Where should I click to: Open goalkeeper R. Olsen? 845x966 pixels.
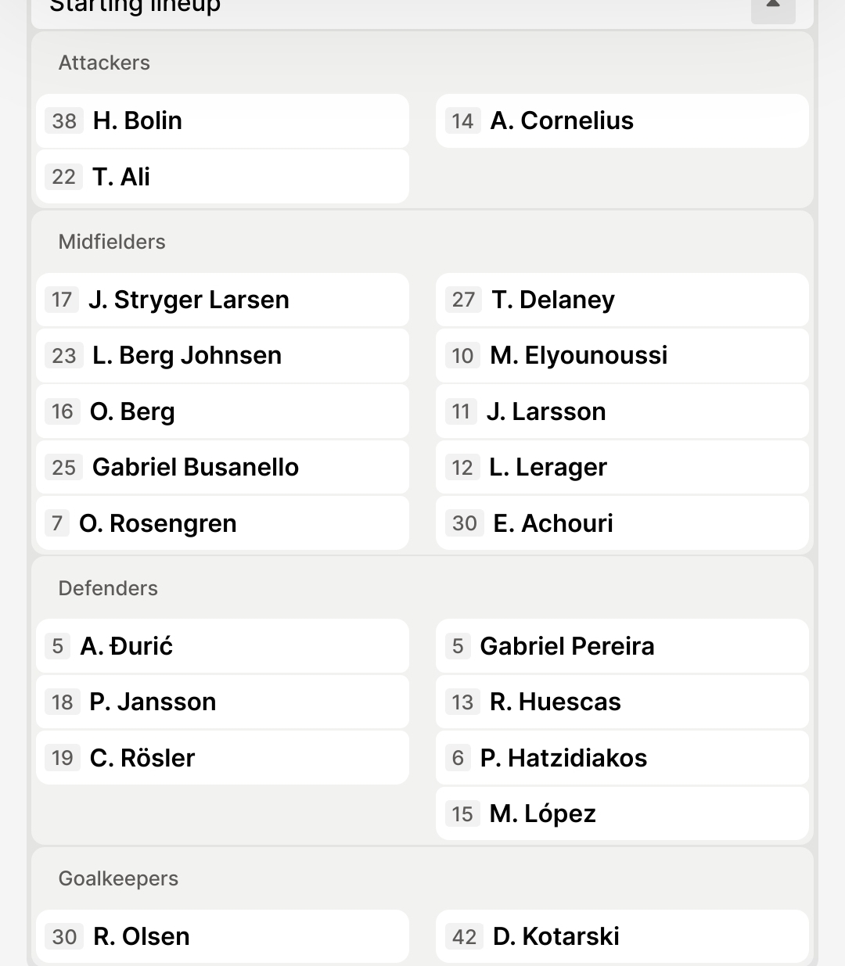(222, 936)
